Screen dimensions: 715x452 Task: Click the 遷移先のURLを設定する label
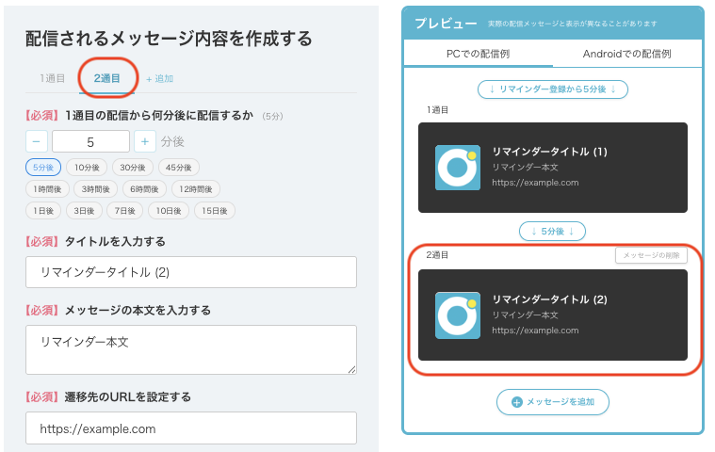point(128,396)
